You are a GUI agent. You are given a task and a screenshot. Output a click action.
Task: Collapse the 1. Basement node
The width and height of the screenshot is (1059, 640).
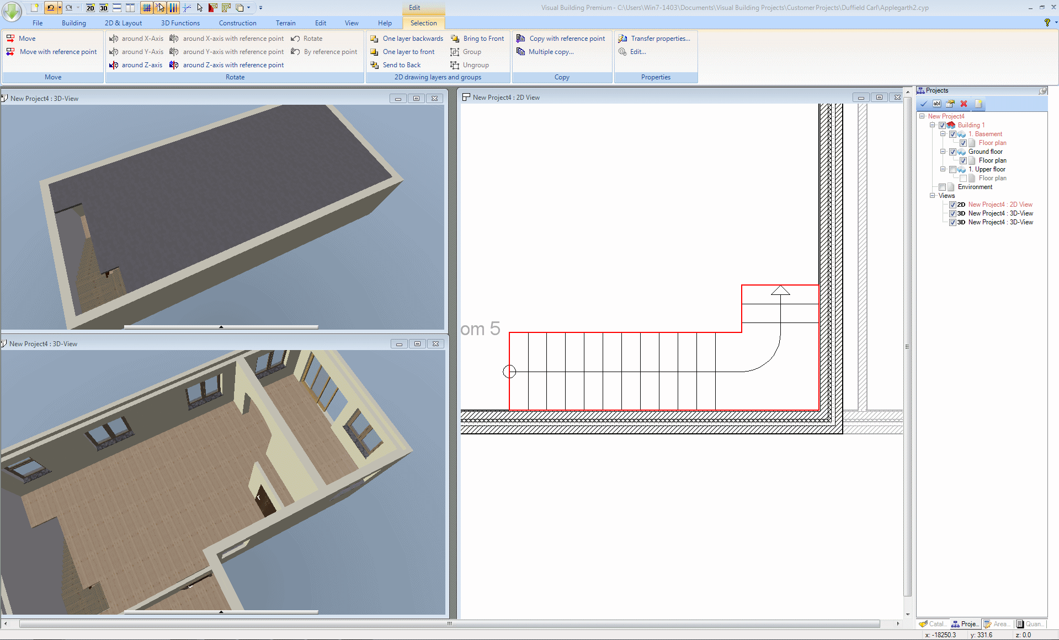click(944, 134)
